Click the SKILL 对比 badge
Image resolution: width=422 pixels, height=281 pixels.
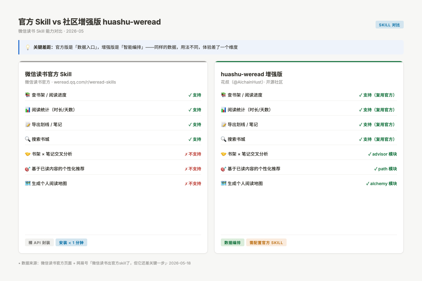tap(389, 25)
